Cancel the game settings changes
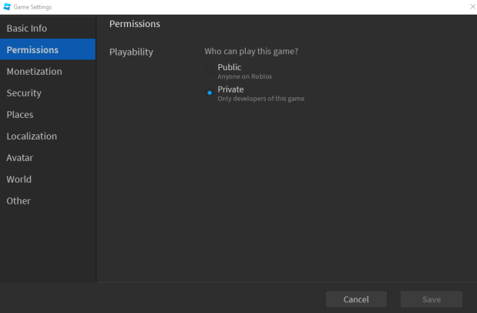This screenshot has width=477, height=313. click(356, 299)
